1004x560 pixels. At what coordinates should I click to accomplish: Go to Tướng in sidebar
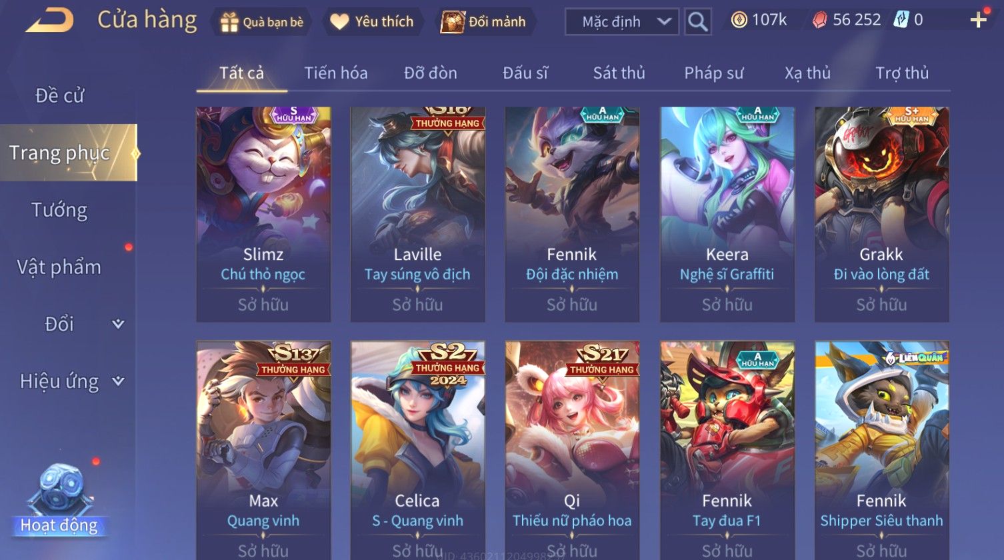(59, 210)
